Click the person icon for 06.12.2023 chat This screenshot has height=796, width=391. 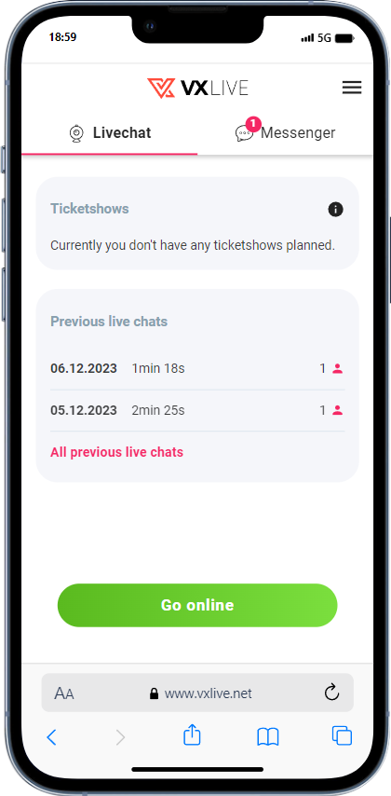(x=338, y=369)
